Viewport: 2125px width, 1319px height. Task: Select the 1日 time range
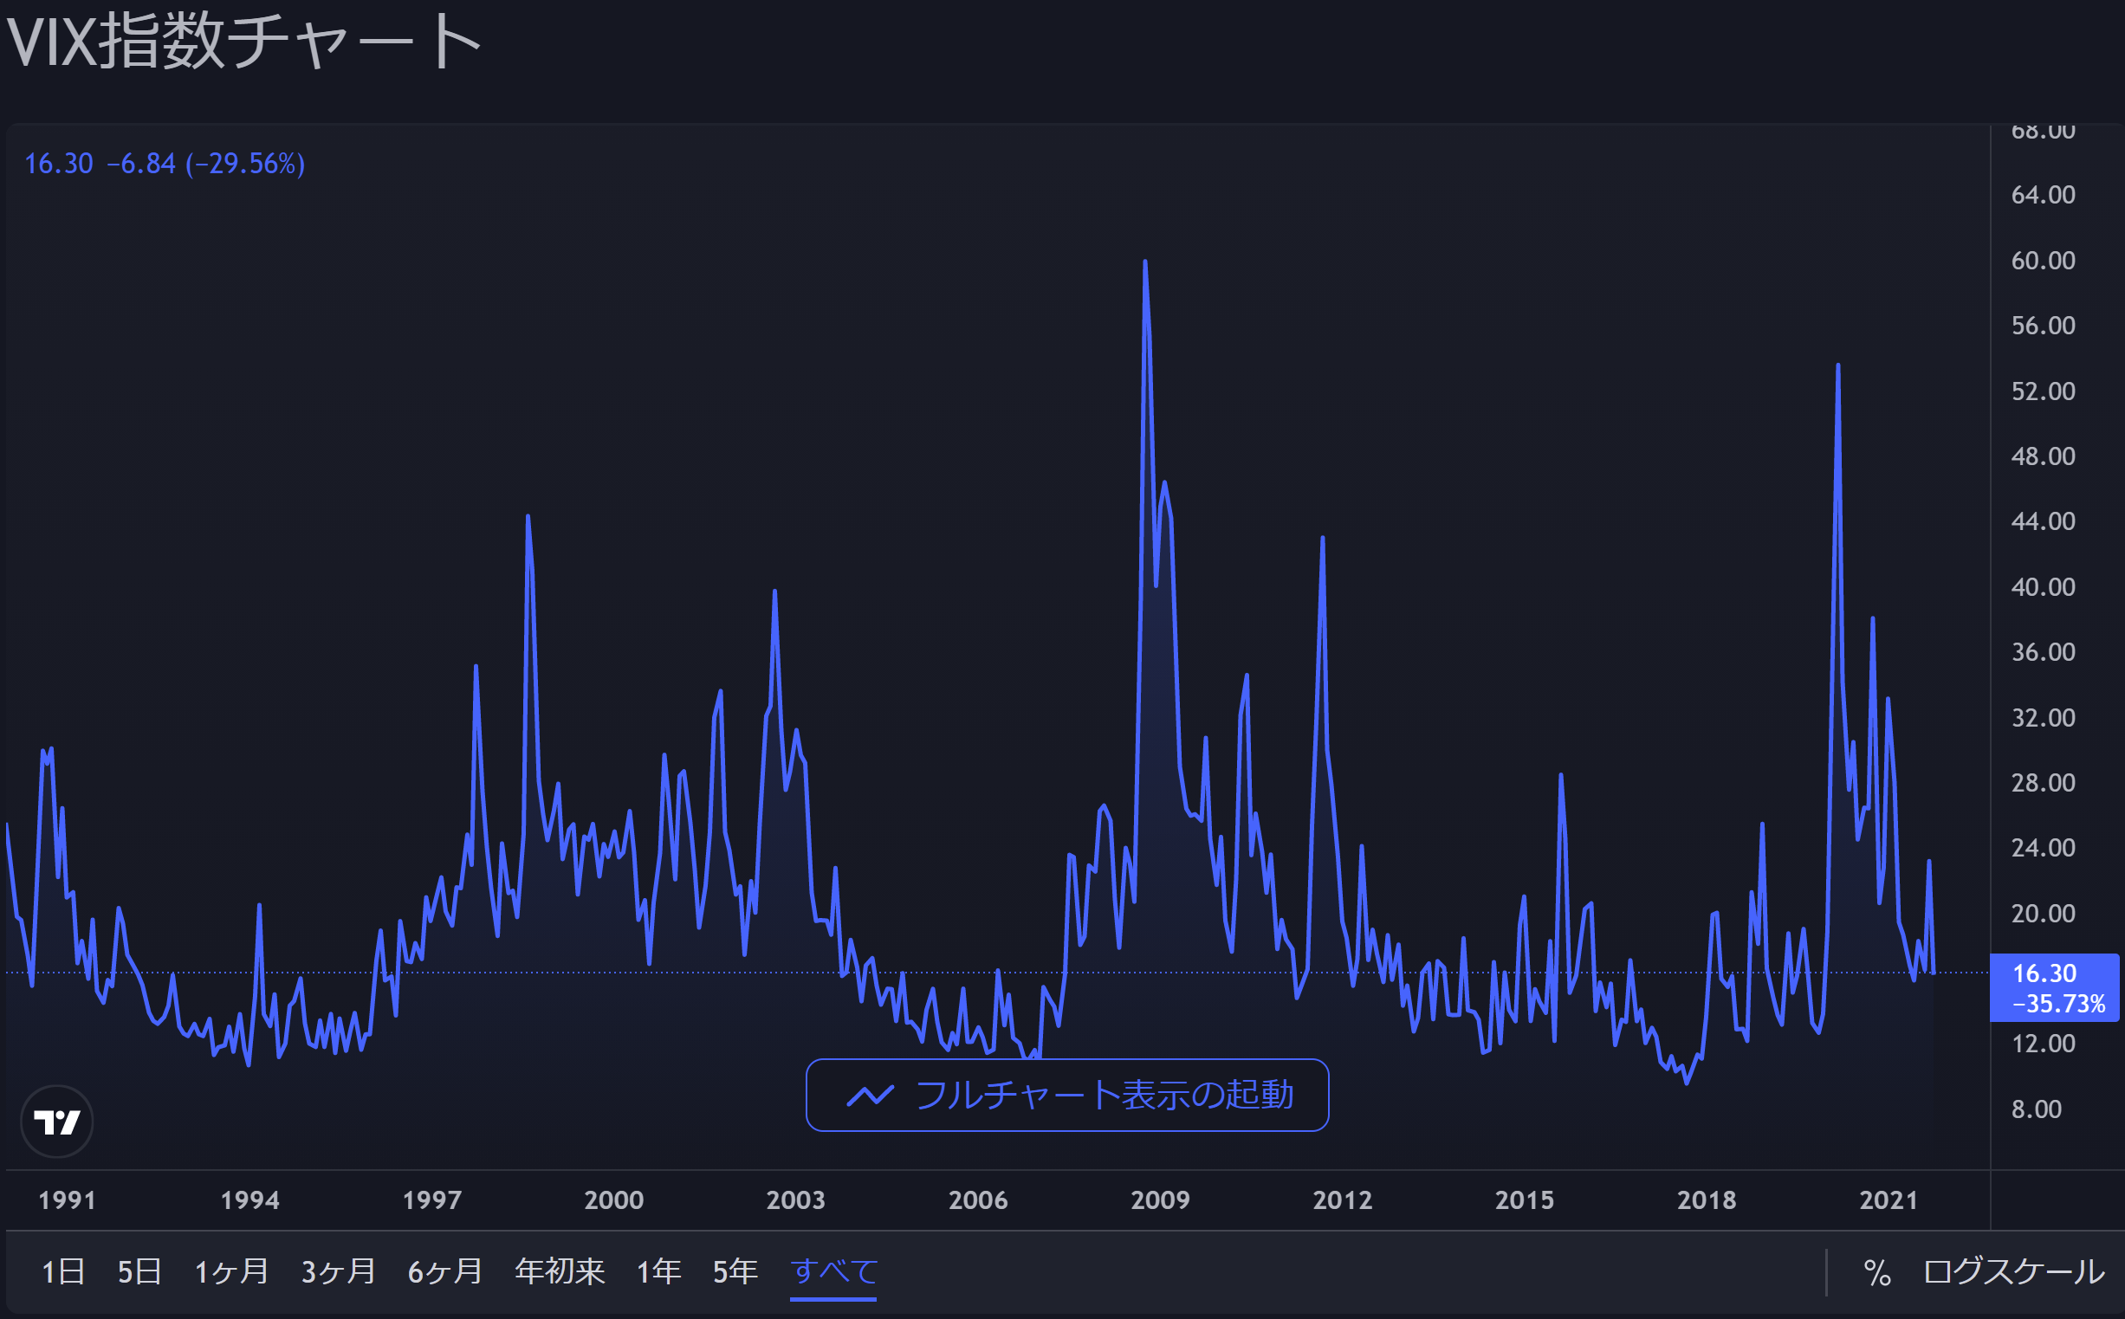(63, 1272)
